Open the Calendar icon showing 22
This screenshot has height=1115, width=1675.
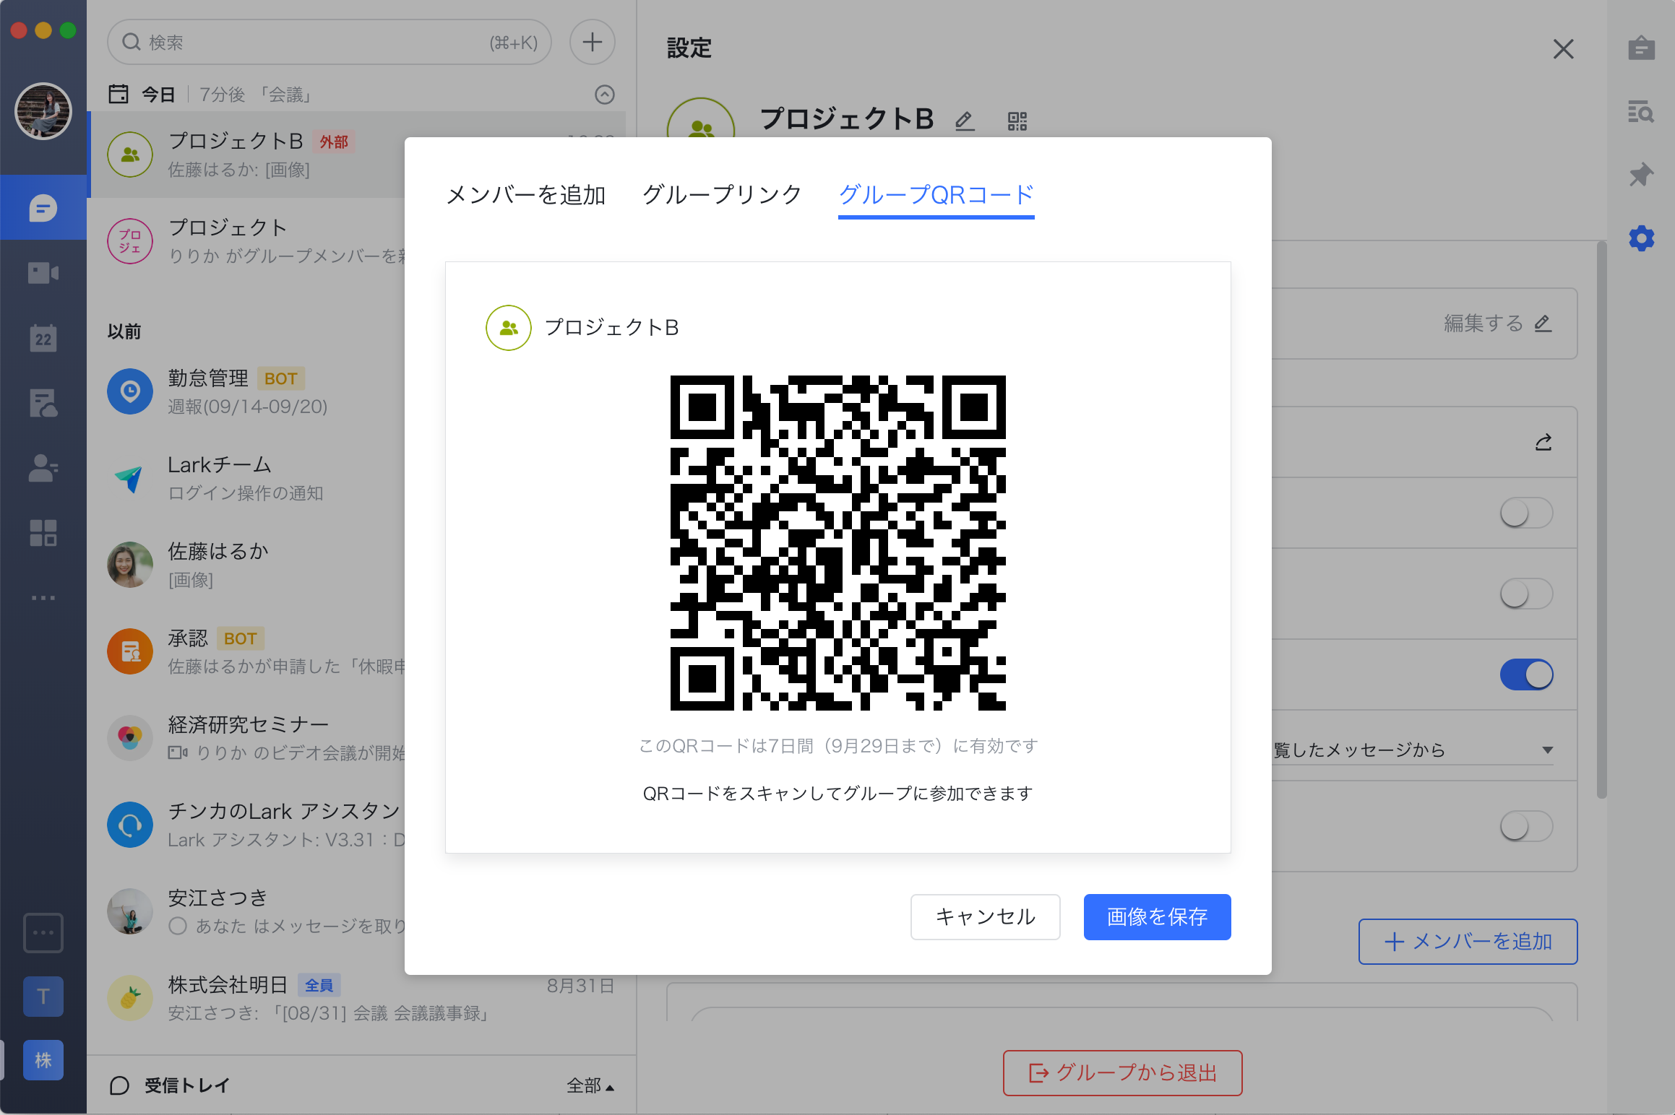[x=43, y=337]
